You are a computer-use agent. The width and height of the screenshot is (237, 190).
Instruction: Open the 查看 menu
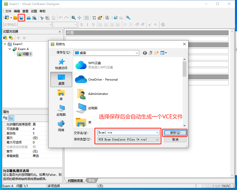pos(25,11)
